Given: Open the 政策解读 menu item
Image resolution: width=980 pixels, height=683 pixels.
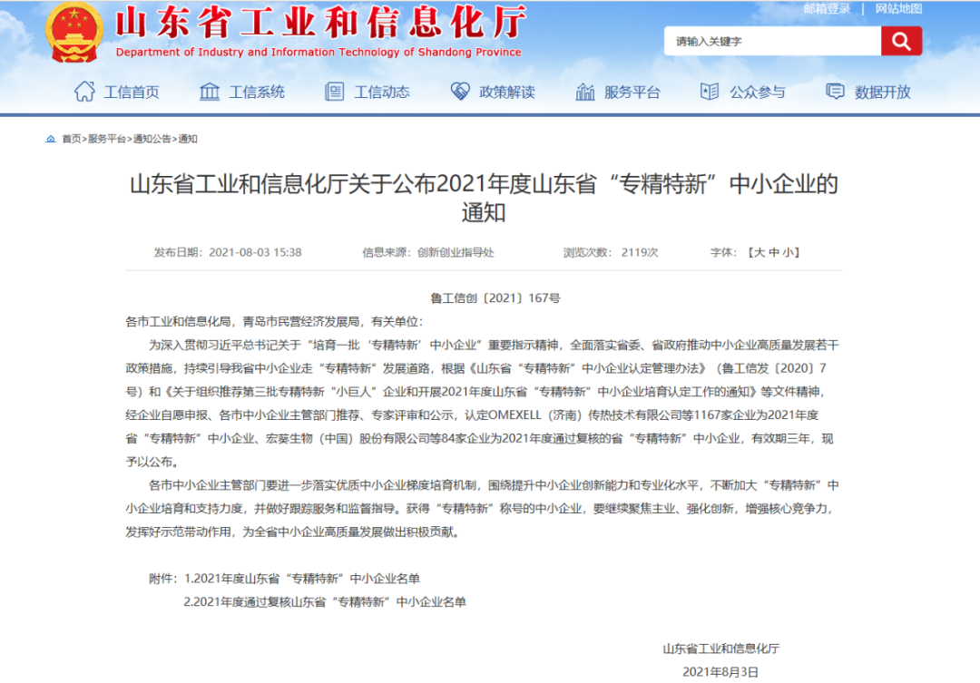Looking at the screenshot, I should [507, 93].
